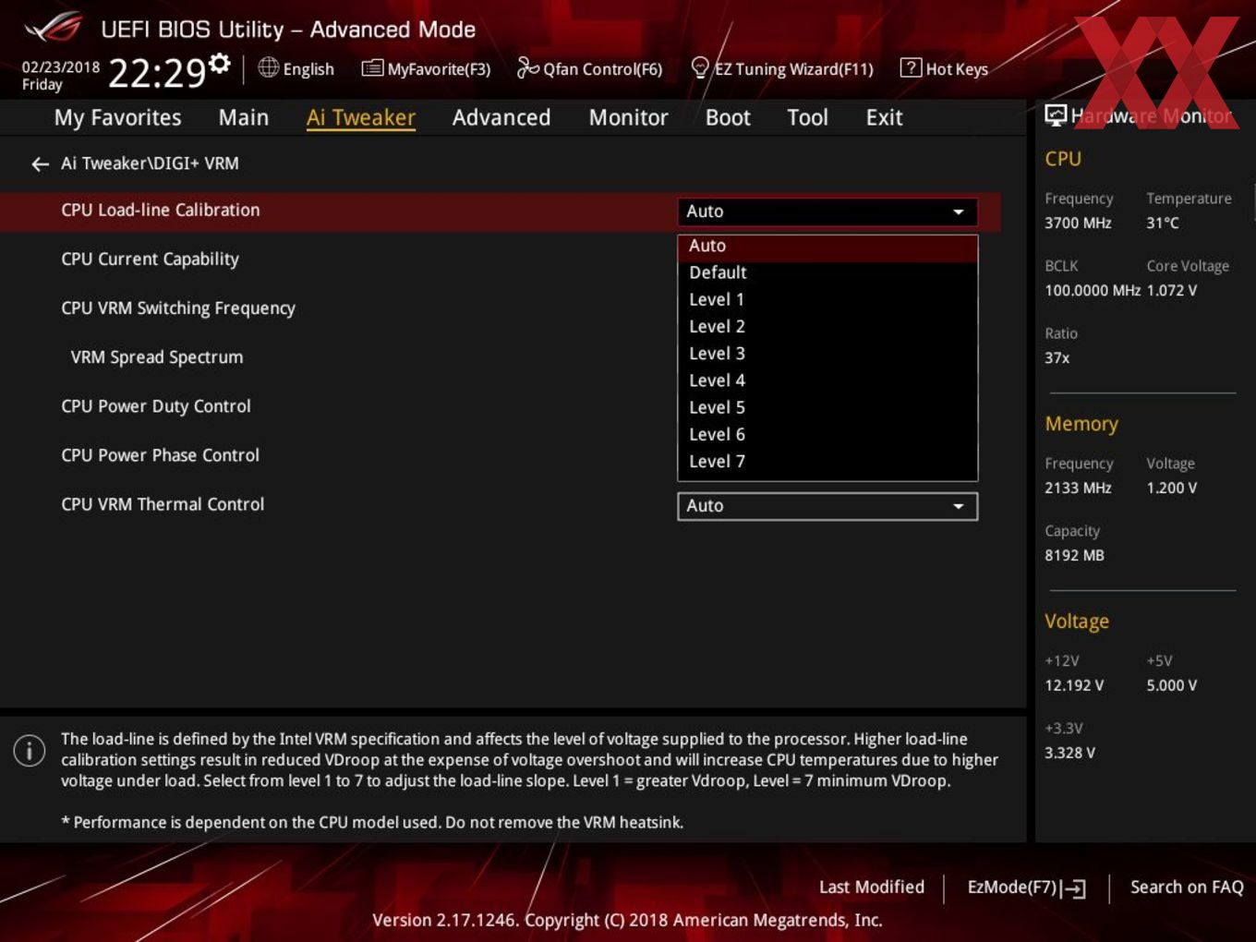
Task: Select the VRM Spread Spectrum row
Action: pyautogui.click(x=157, y=357)
